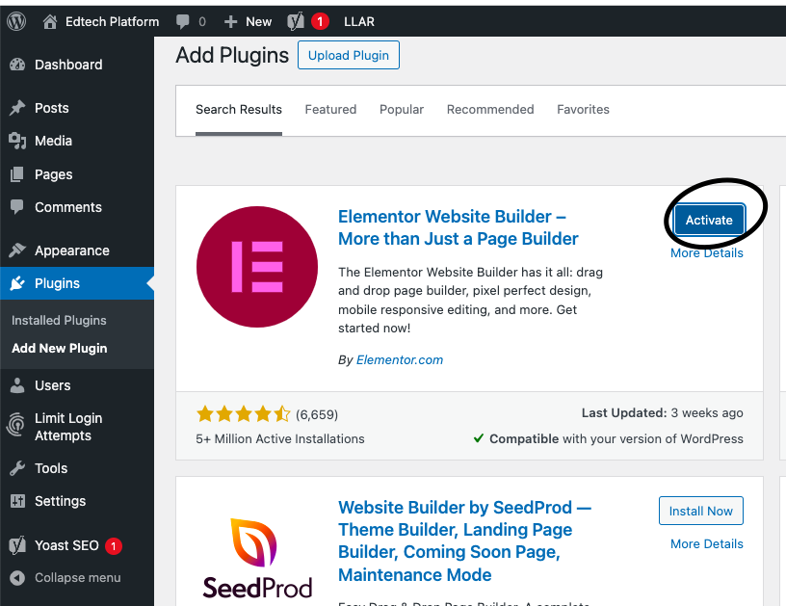Click the Add Plugins page heading
Viewport: 786px width, 606px height.
click(x=232, y=55)
